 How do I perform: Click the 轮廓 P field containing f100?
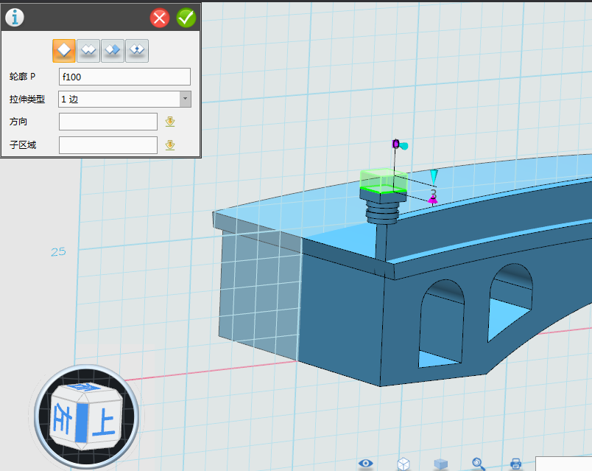[124, 77]
